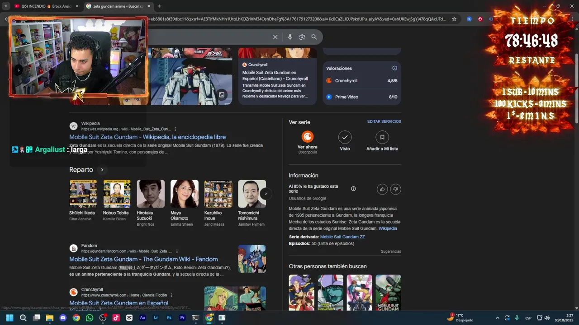Open info icon beside 85% rating
Viewport: 579px width, 325px height.
353,189
